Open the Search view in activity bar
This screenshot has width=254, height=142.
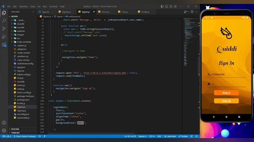coord(4,21)
